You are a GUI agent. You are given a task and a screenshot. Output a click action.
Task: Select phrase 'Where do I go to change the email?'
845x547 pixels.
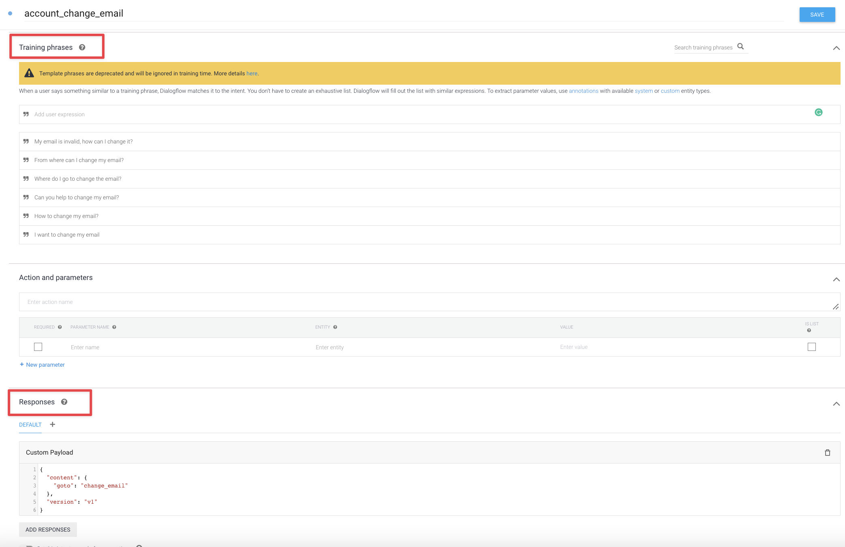429,179
